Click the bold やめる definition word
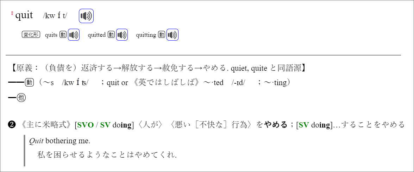The width and height of the screenshot is (414, 172). click(x=276, y=125)
